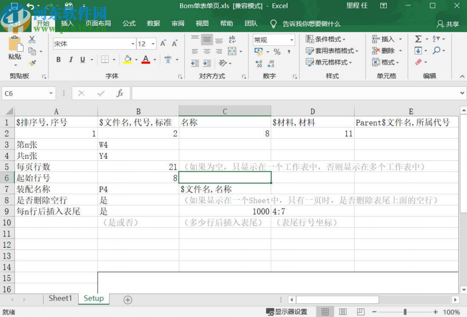The image size is (467, 317).
Task: Open the fill color dropdown arrow
Action: [136, 59]
